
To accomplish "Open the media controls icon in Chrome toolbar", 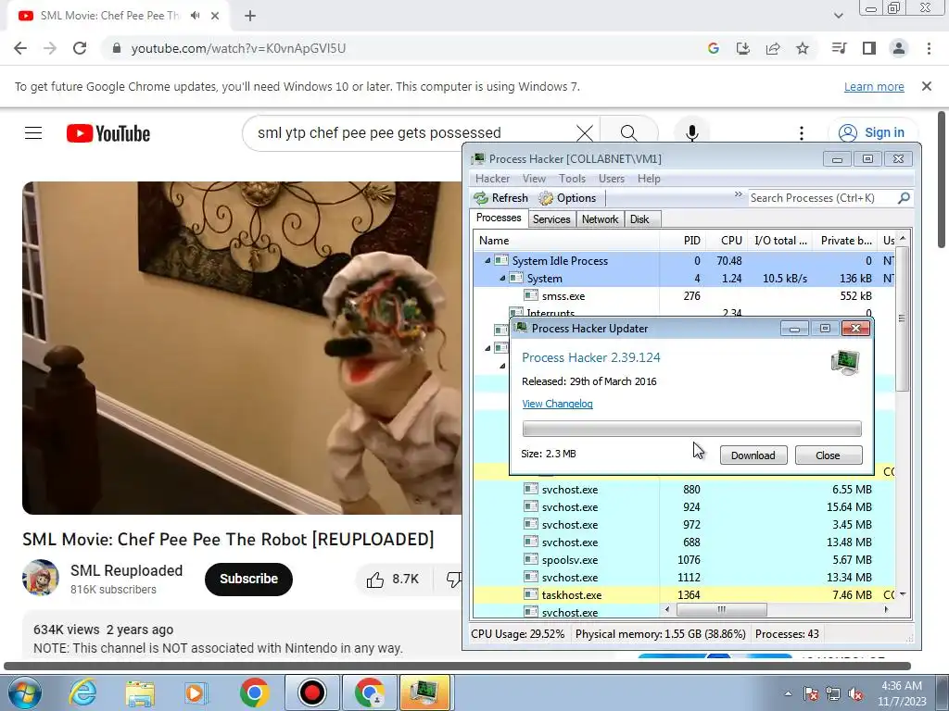I will coord(839,48).
